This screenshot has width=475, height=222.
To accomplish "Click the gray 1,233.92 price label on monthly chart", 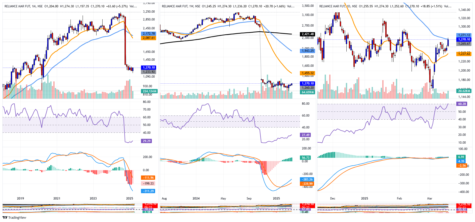I will [149, 72].
